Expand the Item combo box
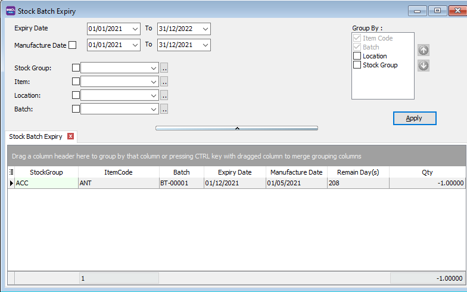The width and height of the screenshot is (467, 292). [x=154, y=82]
